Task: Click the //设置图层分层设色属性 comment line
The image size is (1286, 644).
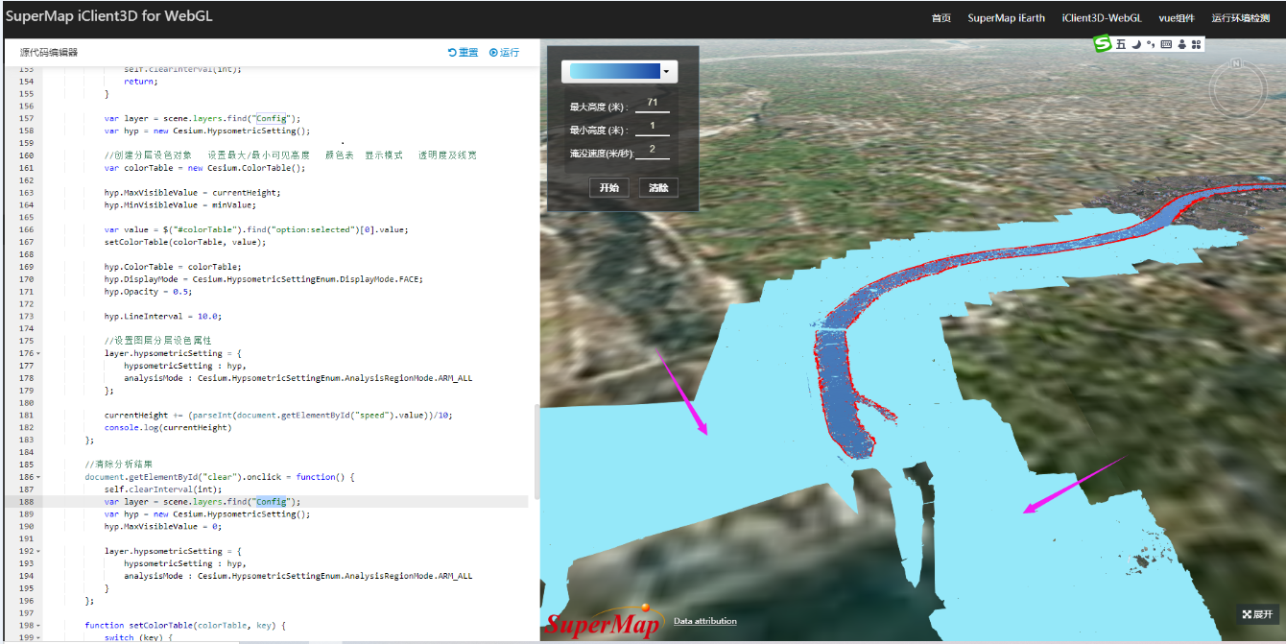Action: click(x=157, y=341)
